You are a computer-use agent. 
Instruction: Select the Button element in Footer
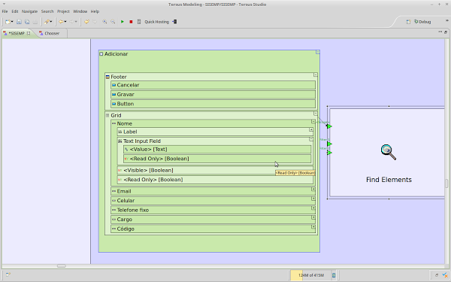(213, 104)
